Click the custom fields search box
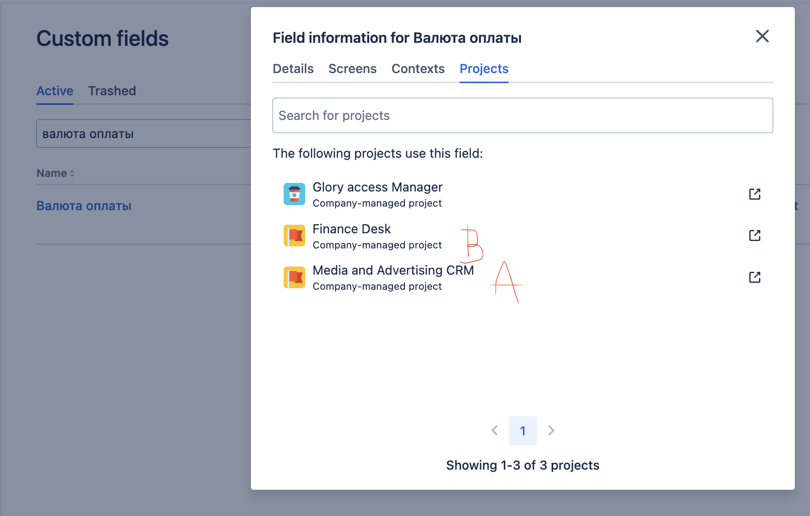The width and height of the screenshot is (810, 516). point(144,134)
